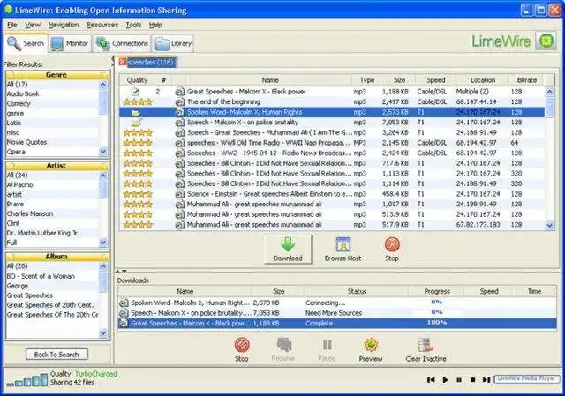Click the star rating of 'The end of the beginning'
The image size is (565, 396).
pyautogui.click(x=138, y=102)
